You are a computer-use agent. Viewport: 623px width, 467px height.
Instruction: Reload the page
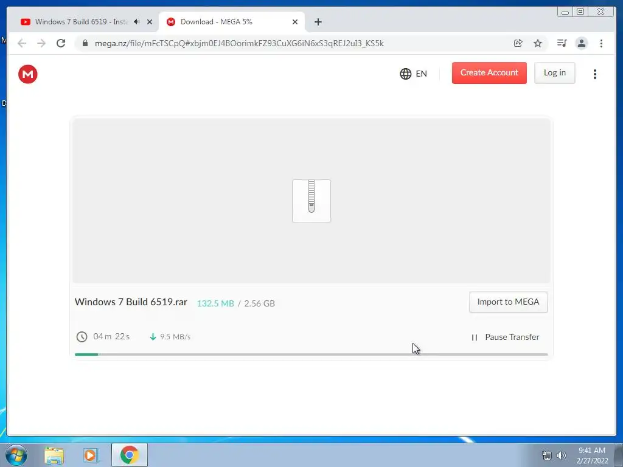61,43
